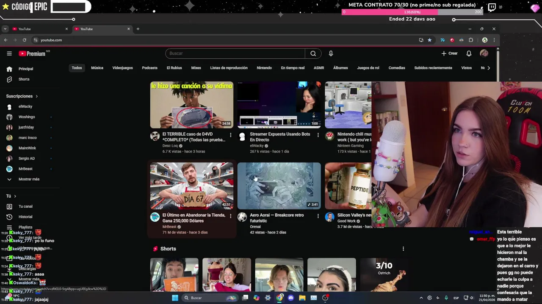Select the Podcasts filter chip

pos(149,68)
